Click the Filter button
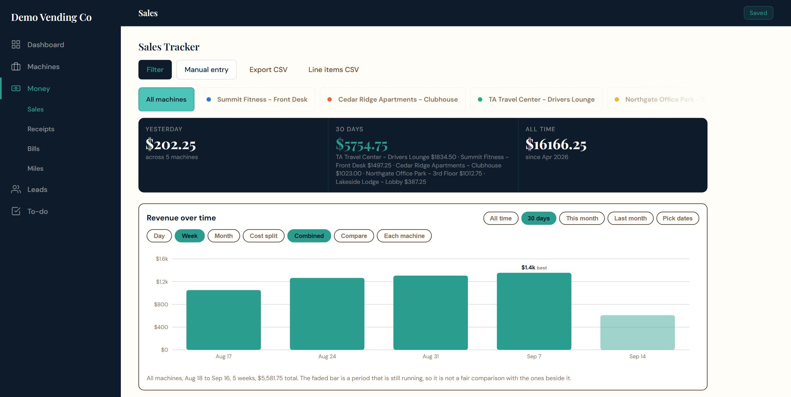 tap(155, 69)
